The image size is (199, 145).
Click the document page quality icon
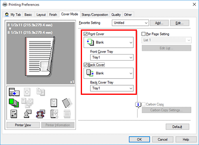pyautogui.click(x=14, y=114)
